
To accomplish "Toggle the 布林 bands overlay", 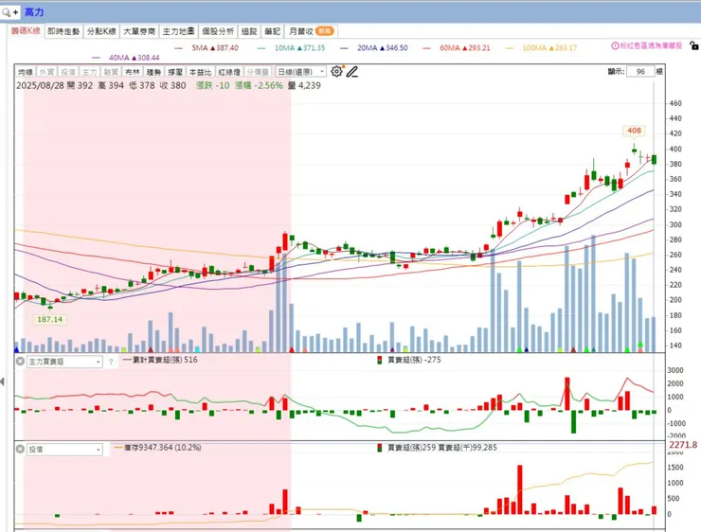I will point(133,72).
